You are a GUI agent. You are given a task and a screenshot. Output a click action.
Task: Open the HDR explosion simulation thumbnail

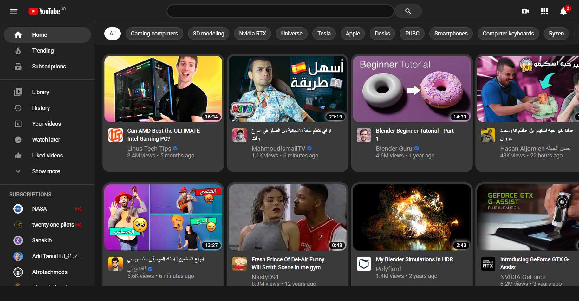412,217
